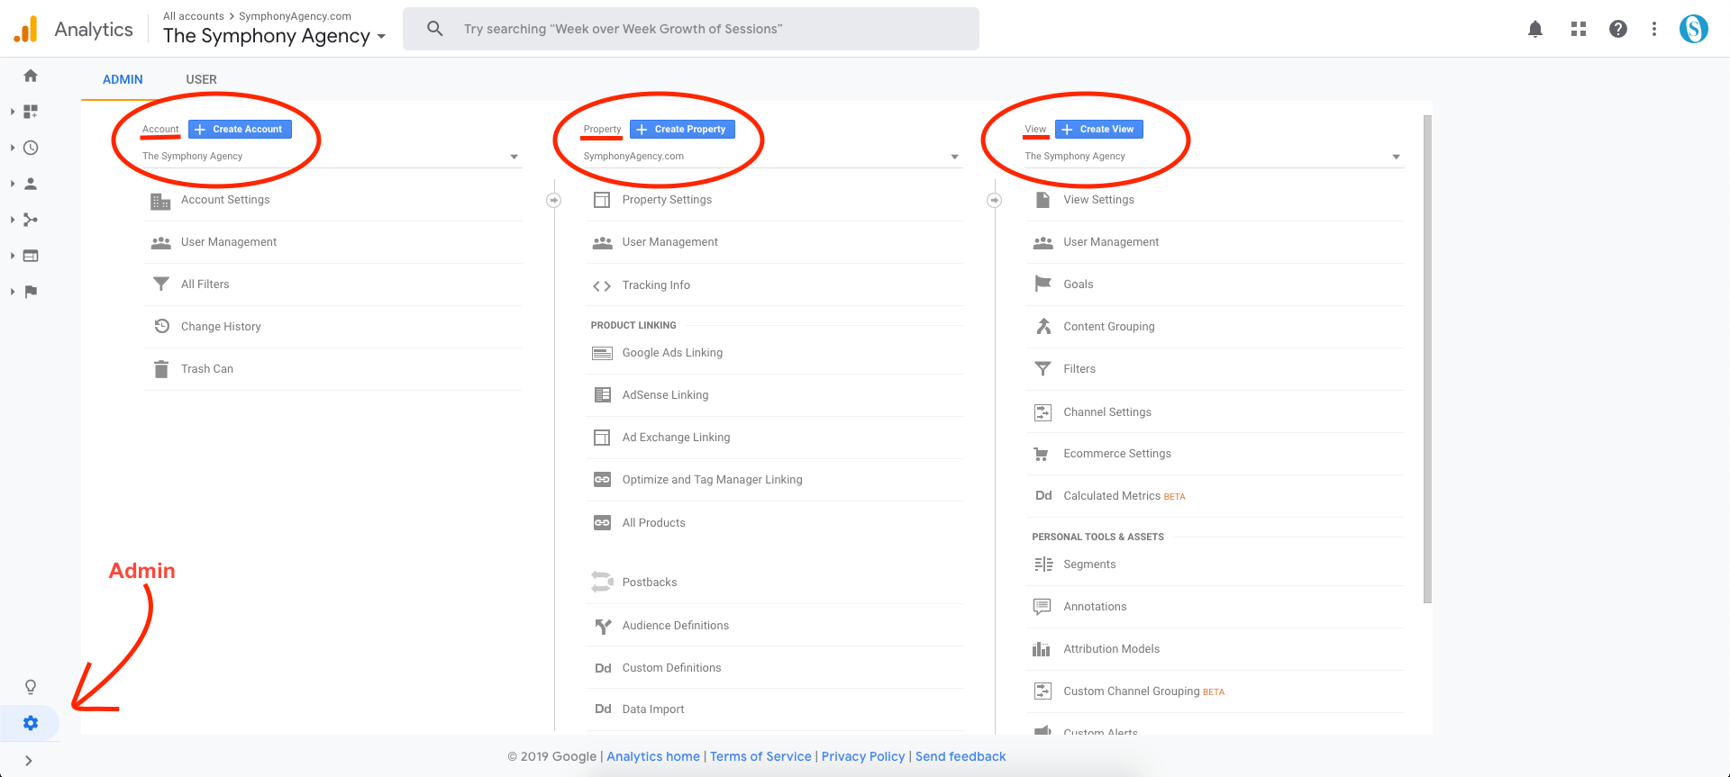Click the Annotations icon

[x=1043, y=607]
